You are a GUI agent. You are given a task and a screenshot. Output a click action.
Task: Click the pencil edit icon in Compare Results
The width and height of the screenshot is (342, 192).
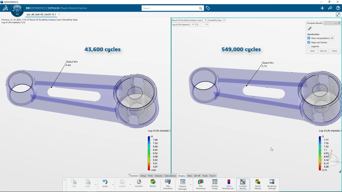[x=310, y=28]
